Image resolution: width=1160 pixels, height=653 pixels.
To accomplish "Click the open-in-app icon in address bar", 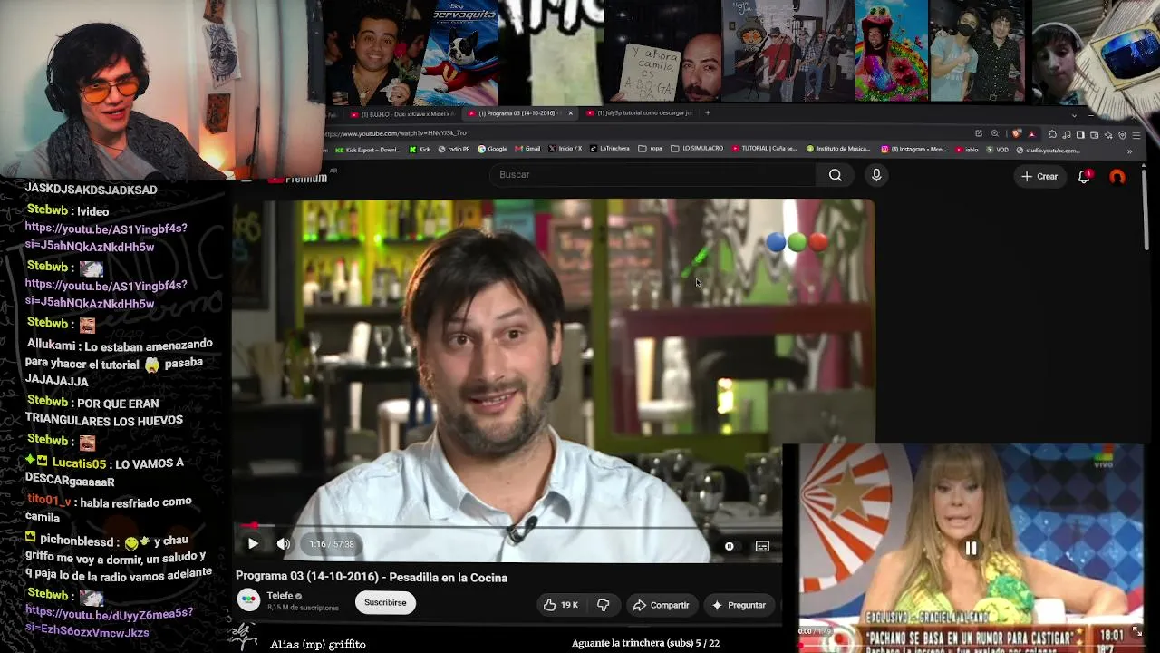I will coord(979,134).
